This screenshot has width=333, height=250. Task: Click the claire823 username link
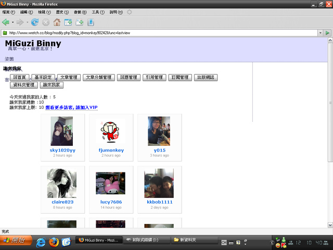[x=62, y=202]
